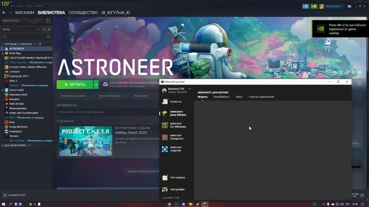Open advanced filter options next to search
This screenshot has height=207, width=369.
(x=48, y=37)
